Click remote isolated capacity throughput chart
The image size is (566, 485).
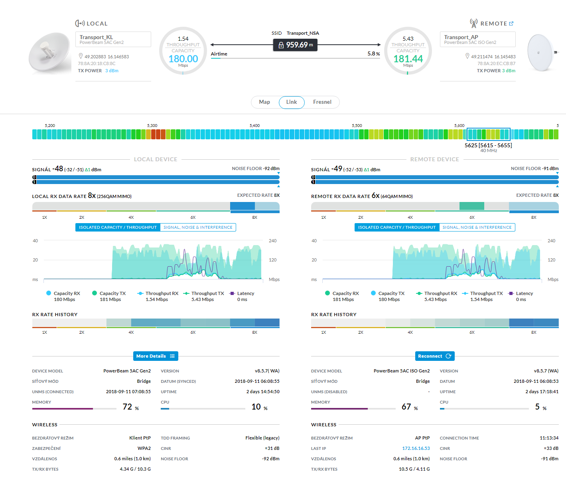pos(432,260)
